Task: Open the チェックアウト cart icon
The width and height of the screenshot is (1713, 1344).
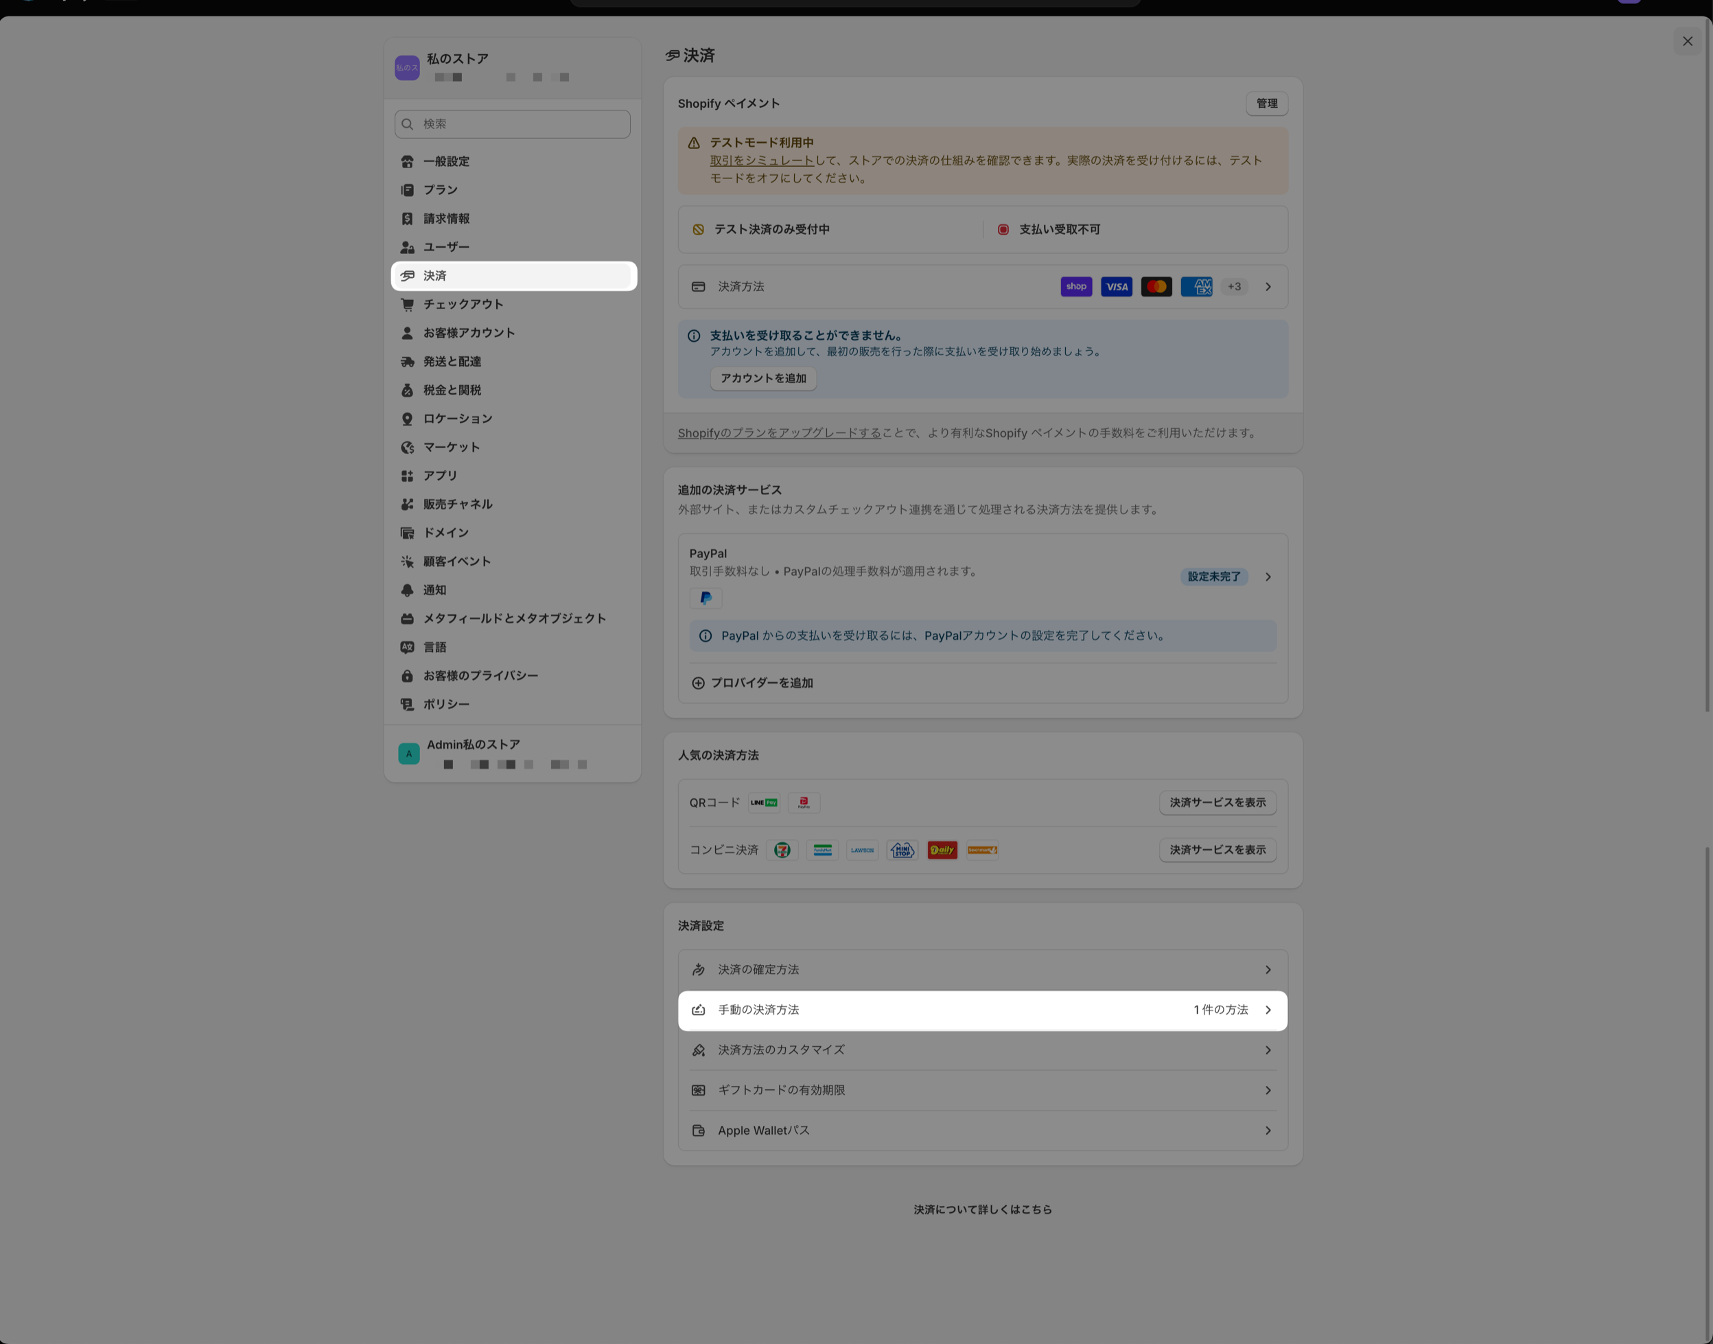Action: (407, 305)
